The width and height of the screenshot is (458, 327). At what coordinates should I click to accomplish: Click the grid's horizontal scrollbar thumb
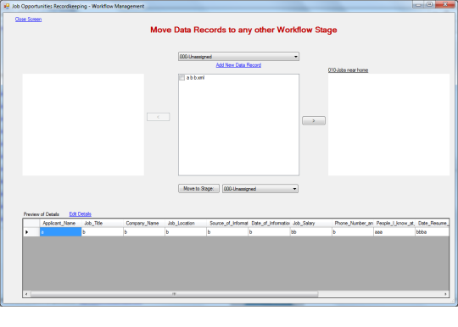click(174, 294)
